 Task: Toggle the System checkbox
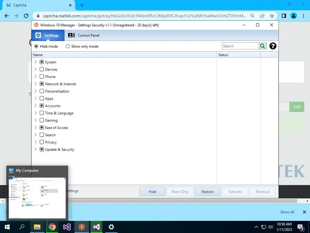42,62
